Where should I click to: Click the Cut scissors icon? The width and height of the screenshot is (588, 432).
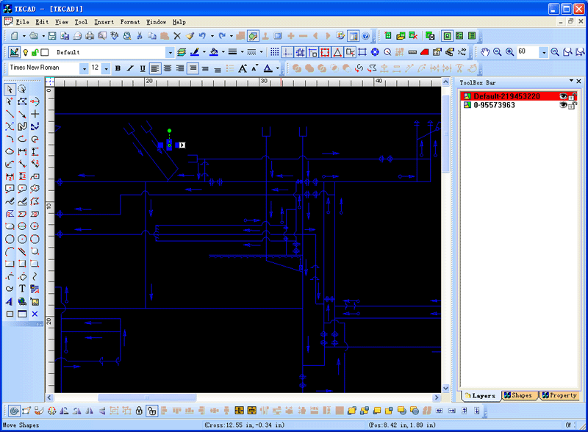[140, 35]
